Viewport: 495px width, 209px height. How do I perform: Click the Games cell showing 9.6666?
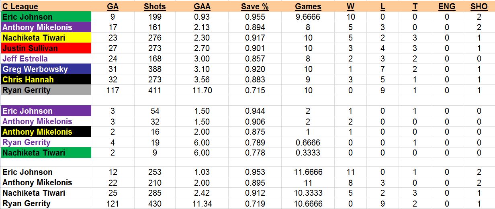308,17
